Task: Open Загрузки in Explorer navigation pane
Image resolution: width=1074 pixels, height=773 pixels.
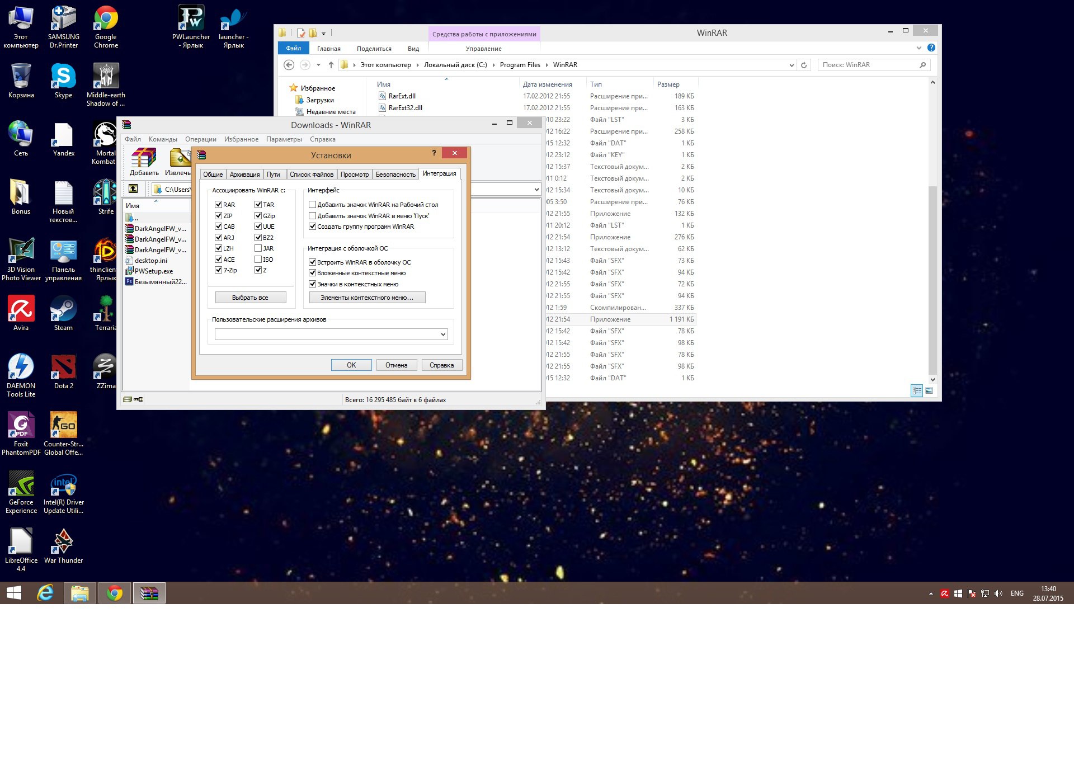Action: tap(320, 100)
